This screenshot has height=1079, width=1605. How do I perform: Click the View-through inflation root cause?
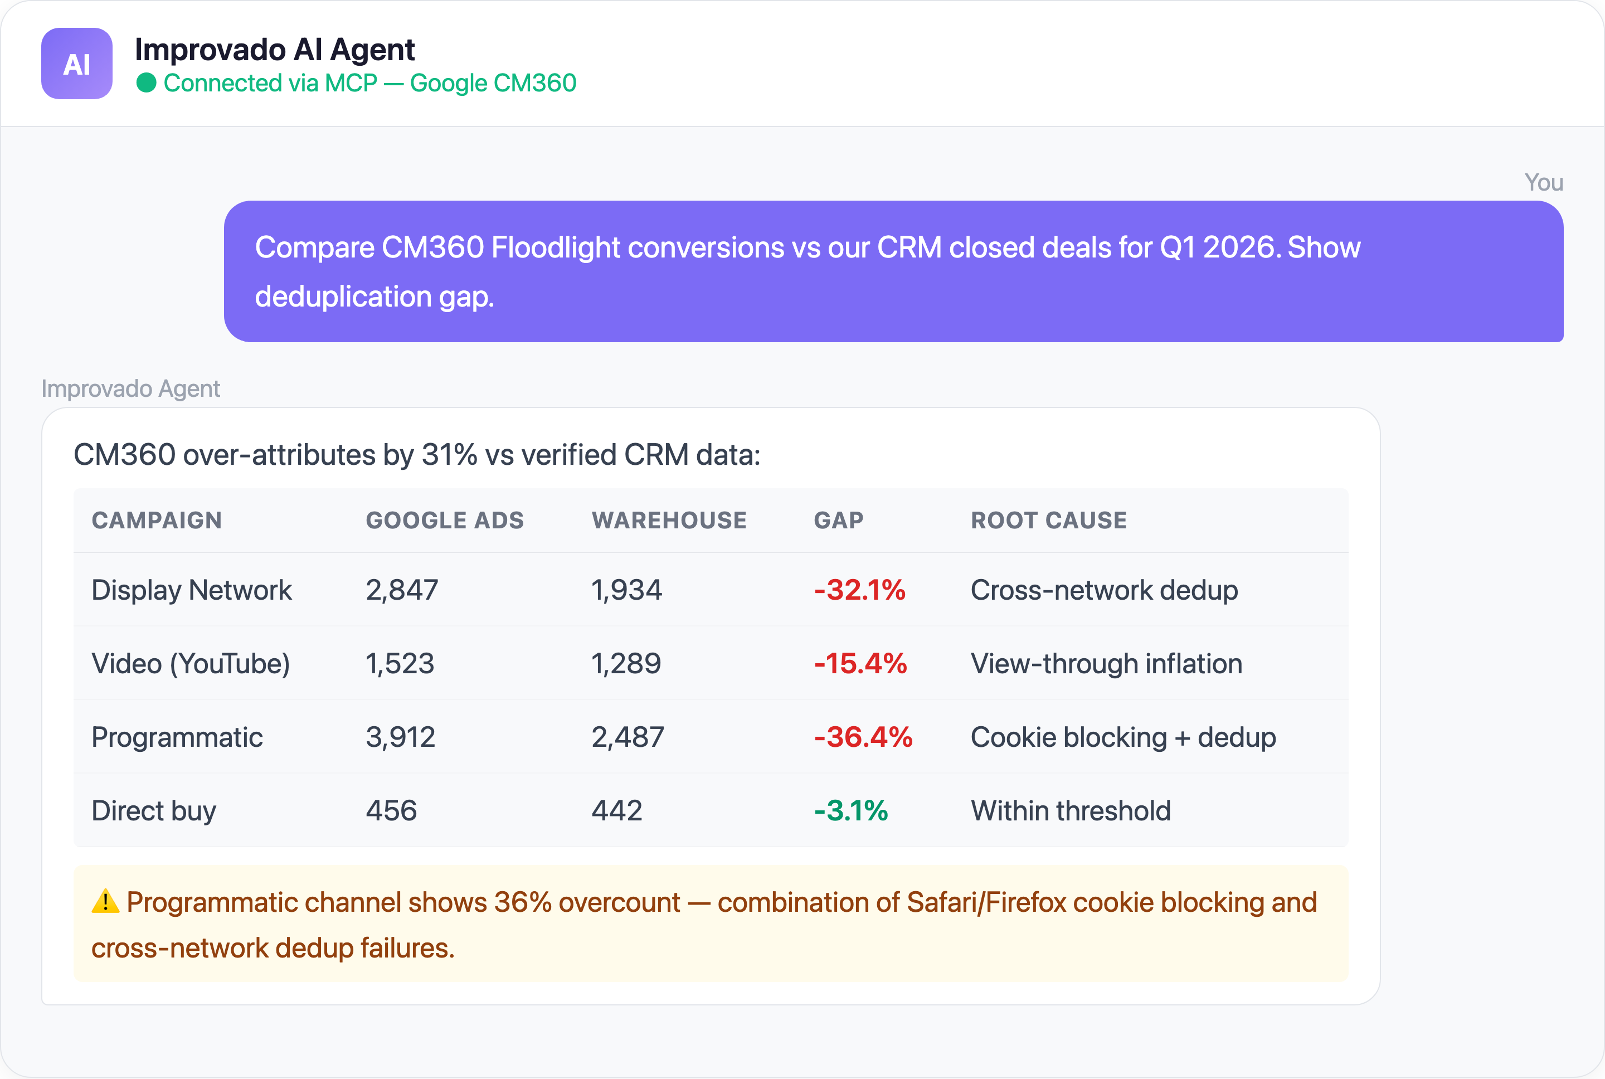1106,663
